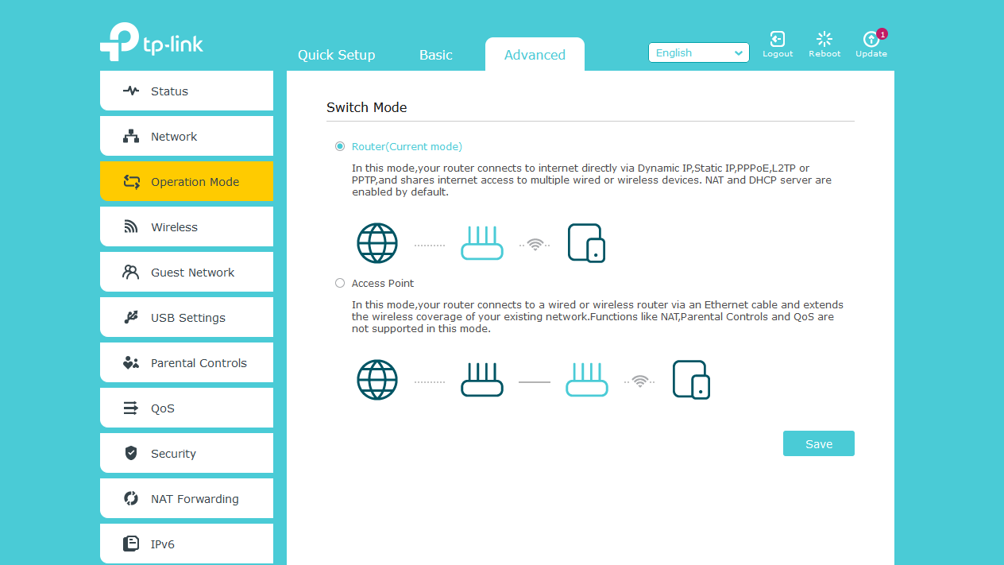Click the tp-link logo
1004x565 pixels.
(x=152, y=41)
